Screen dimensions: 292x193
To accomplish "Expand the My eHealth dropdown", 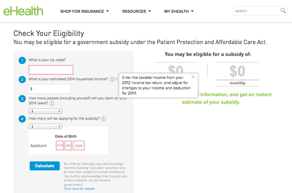I will pyautogui.click(x=179, y=11).
